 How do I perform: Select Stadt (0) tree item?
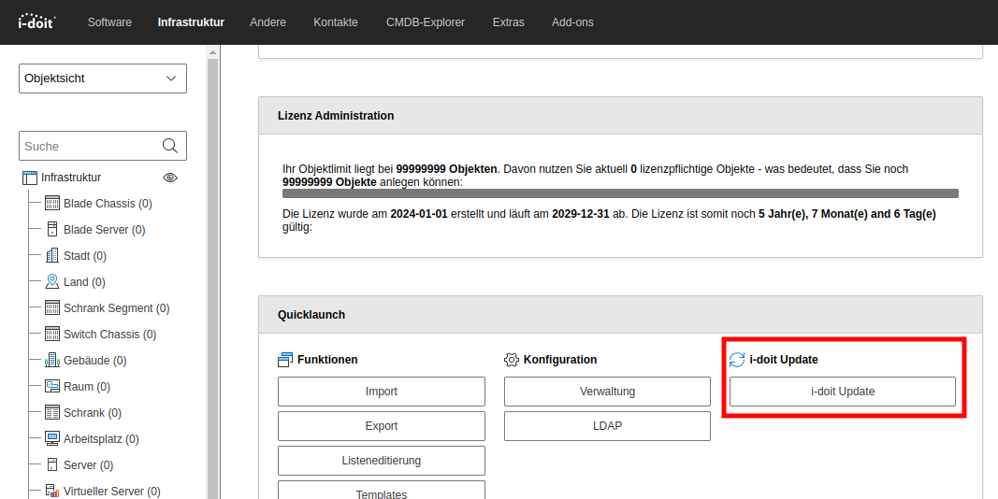click(x=85, y=255)
